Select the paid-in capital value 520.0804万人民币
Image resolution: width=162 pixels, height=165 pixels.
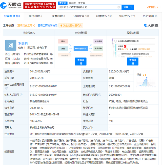point(119,71)
